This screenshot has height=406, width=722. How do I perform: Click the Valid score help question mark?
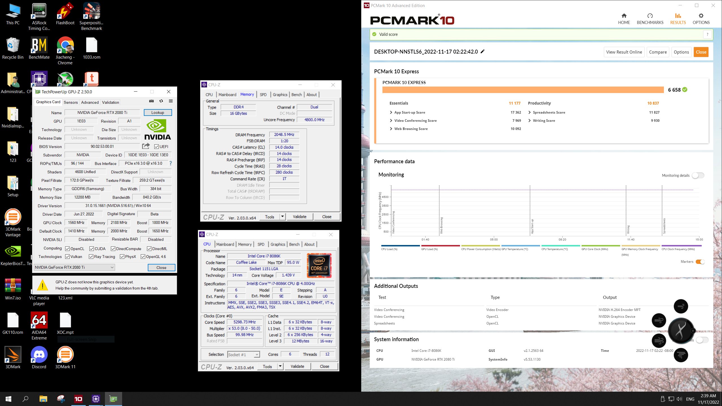(x=707, y=34)
